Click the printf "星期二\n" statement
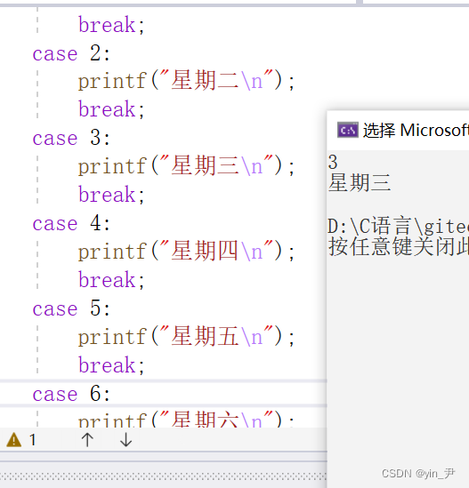The height and width of the screenshot is (488, 469). [186, 81]
